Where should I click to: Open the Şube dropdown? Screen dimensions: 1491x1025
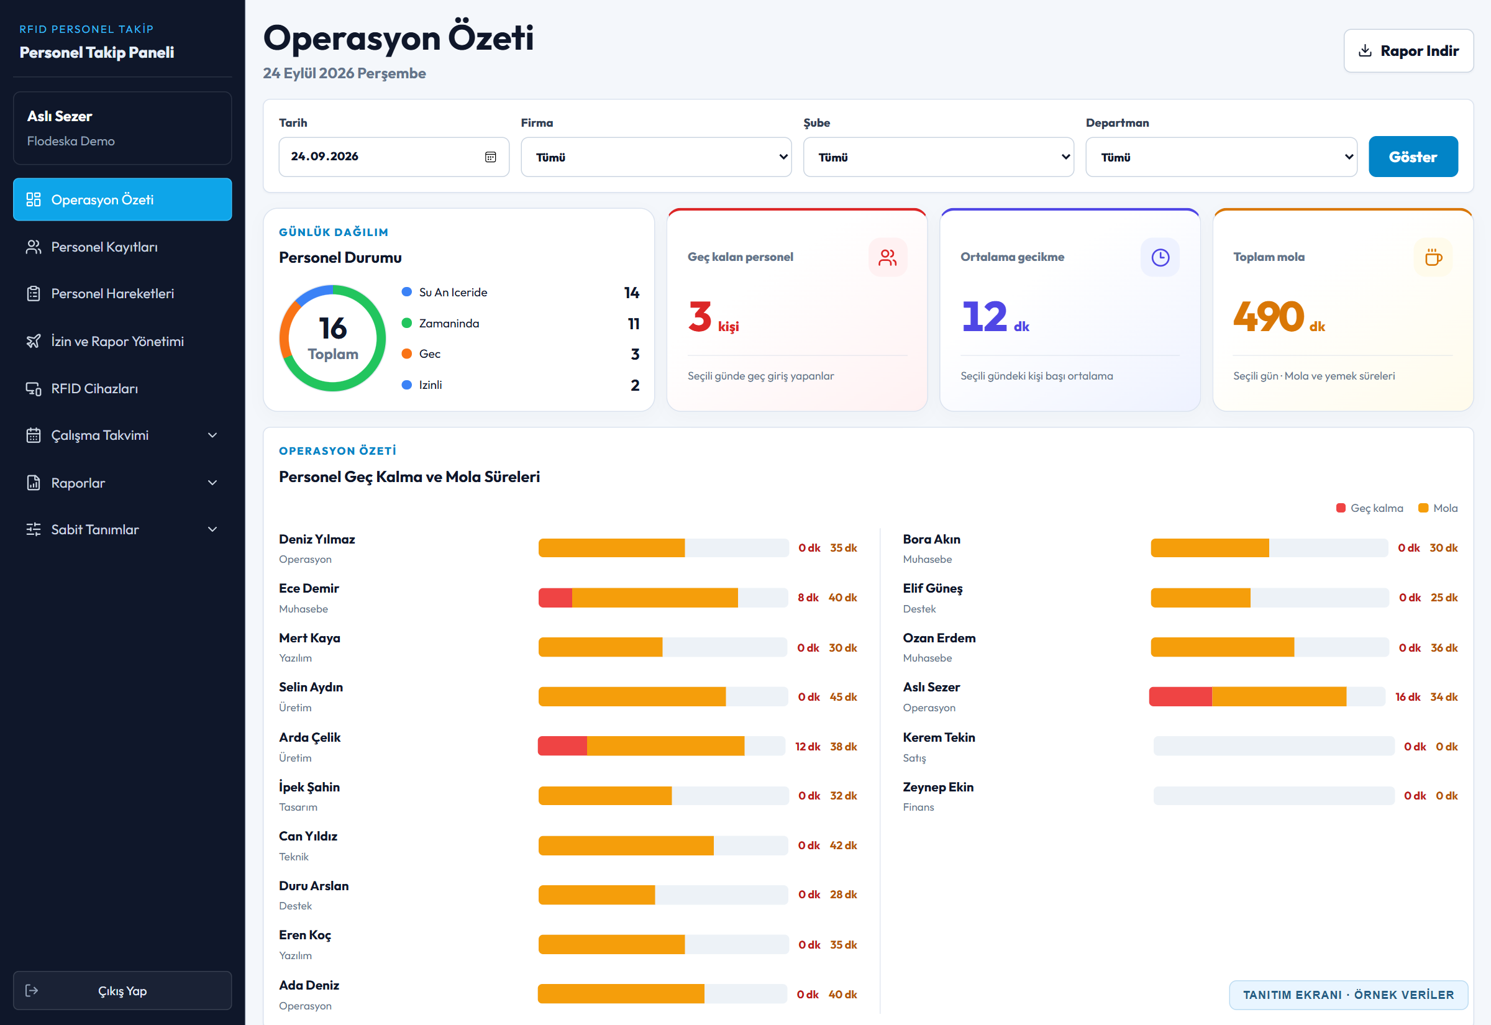pos(938,157)
